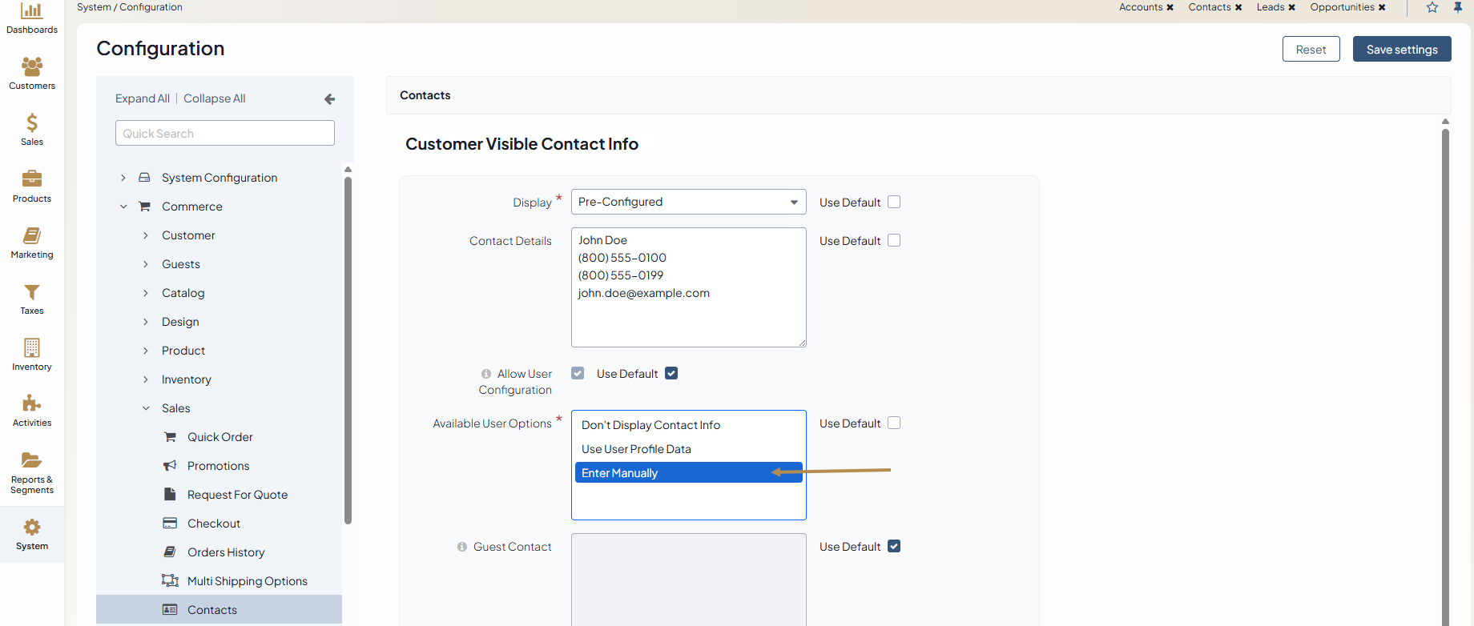Open the Activities puzzle icon

point(32,403)
